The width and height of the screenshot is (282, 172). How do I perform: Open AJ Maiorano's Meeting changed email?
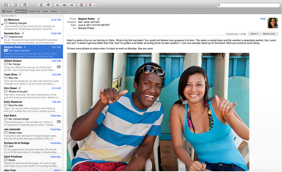point(32,24)
